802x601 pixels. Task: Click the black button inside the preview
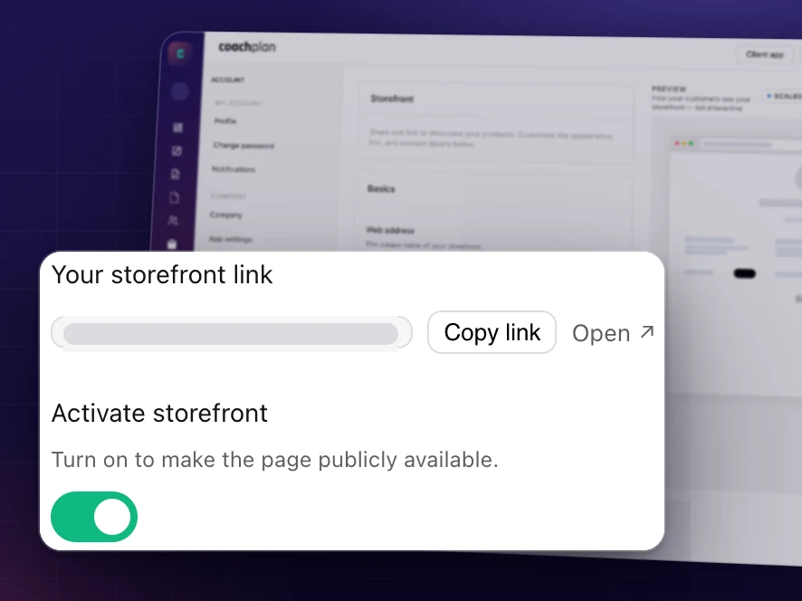[744, 273]
